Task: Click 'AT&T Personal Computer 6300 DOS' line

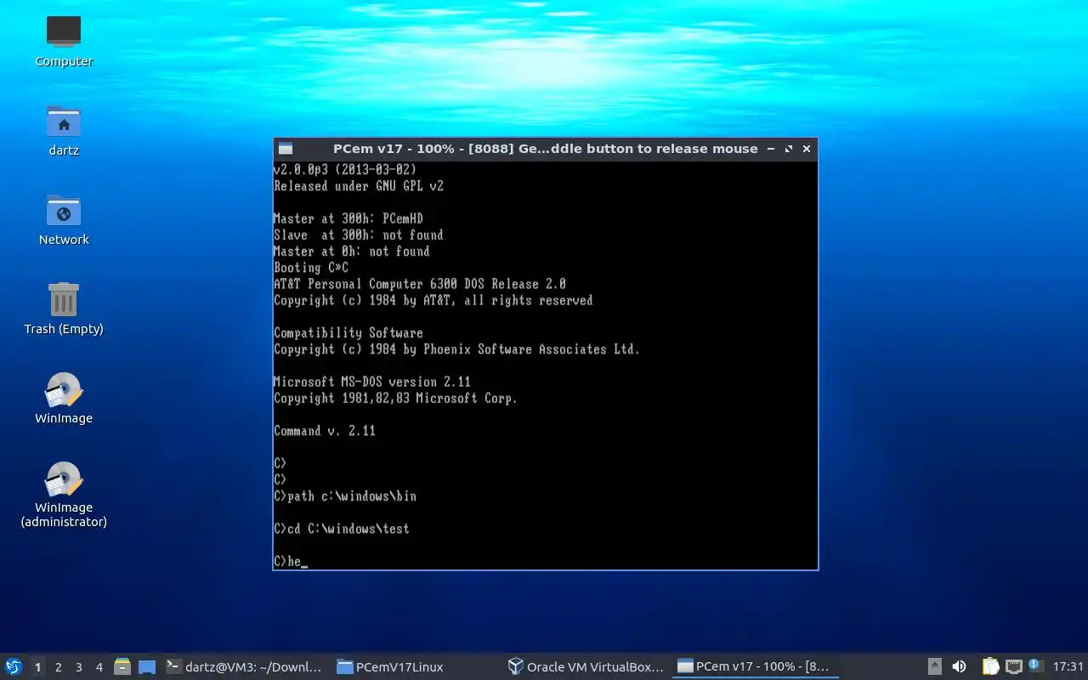Action: click(x=420, y=284)
